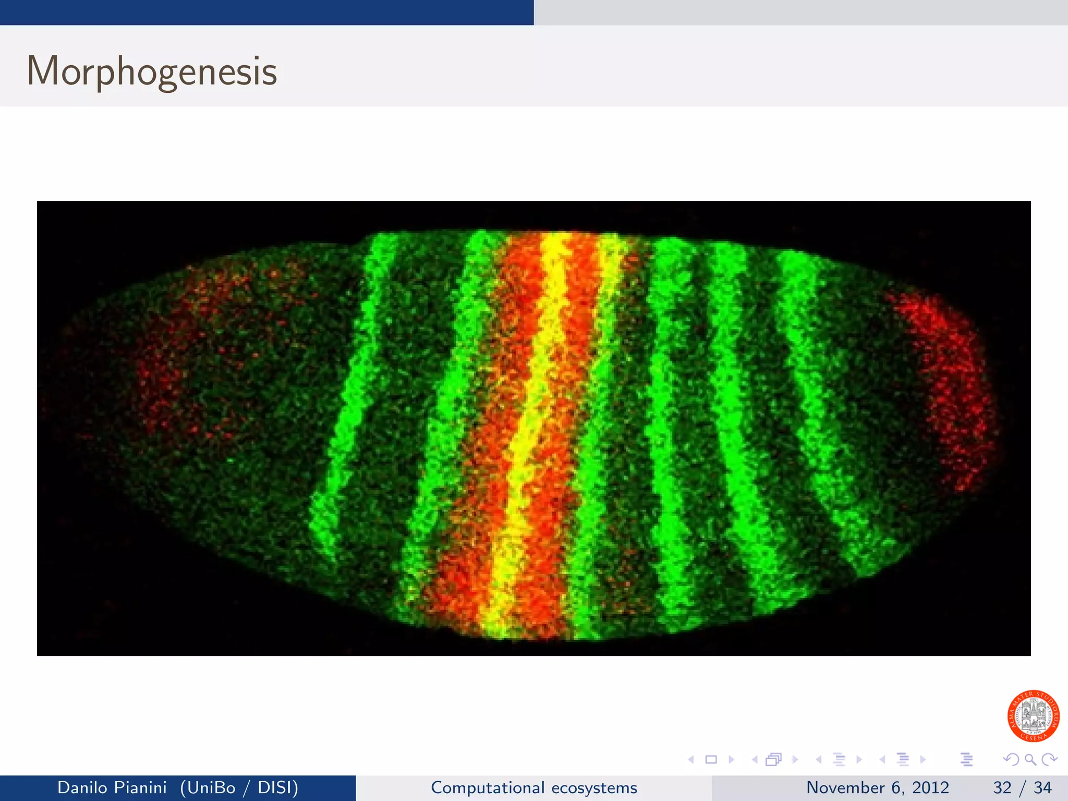Click the University of Bologna seal logo
Viewport: 1068px width, 801px height.
[1033, 716]
